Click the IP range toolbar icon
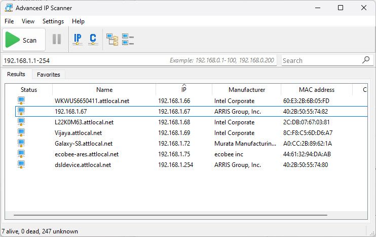The image size is (376, 237). pos(78,40)
